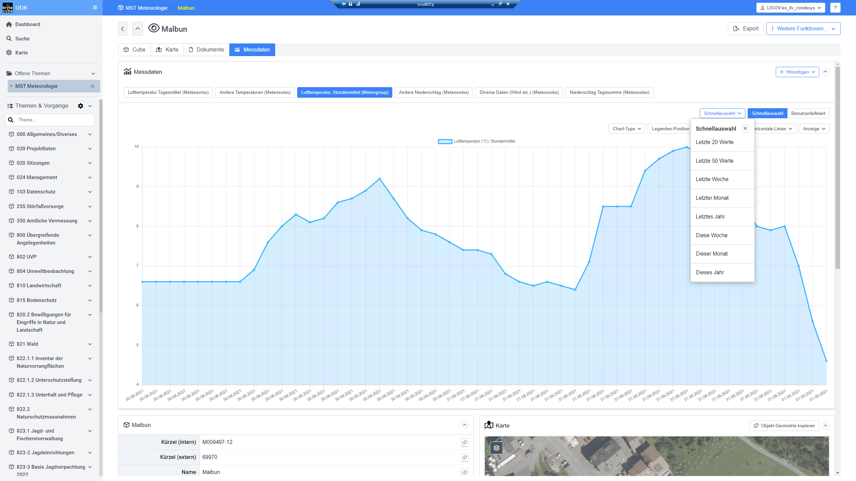This screenshot has height=481, width=856.
Task: Close the Schnellauswahl popup with X
Action: (745, 129)
